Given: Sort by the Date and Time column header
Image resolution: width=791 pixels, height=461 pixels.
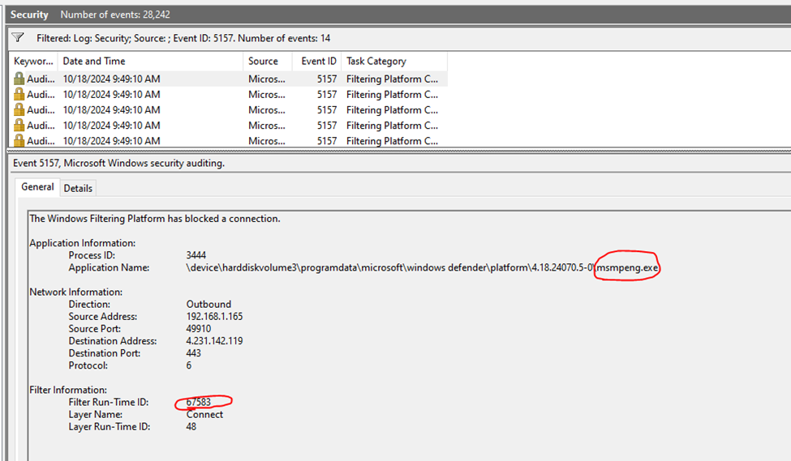Looking at the screenshot, I should click(x=150, y=61).
